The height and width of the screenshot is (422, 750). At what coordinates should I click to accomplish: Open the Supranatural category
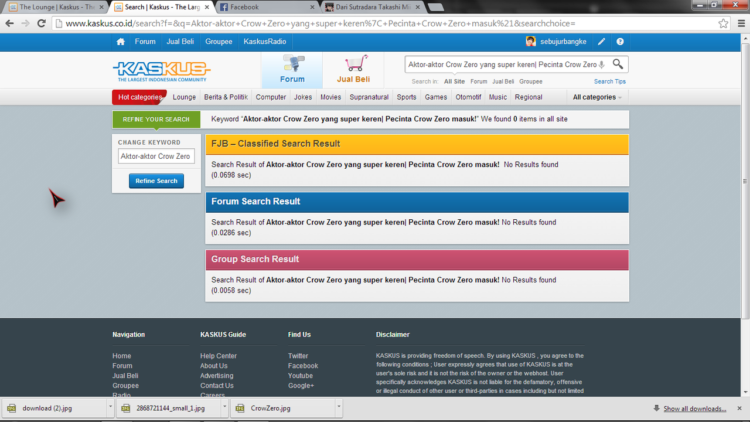tap(369, 97)
